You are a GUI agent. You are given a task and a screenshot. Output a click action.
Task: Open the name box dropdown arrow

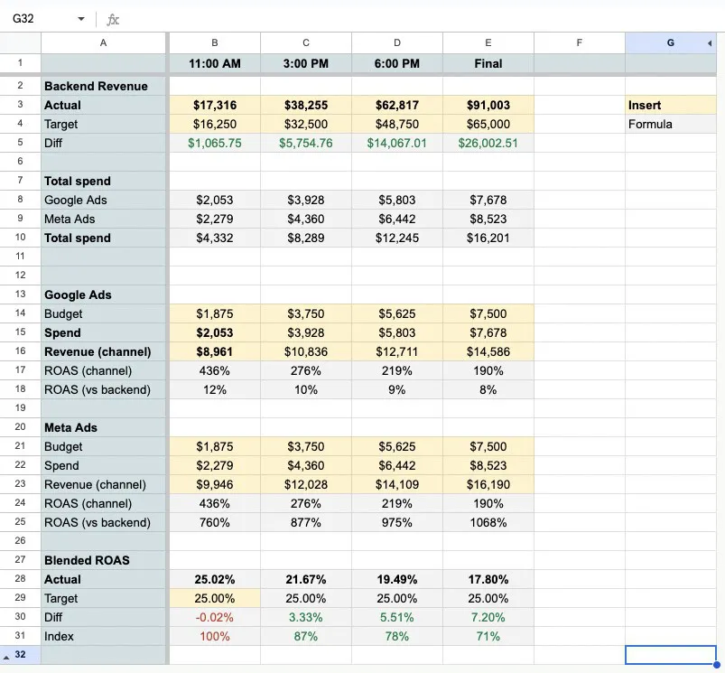(81, 19)
